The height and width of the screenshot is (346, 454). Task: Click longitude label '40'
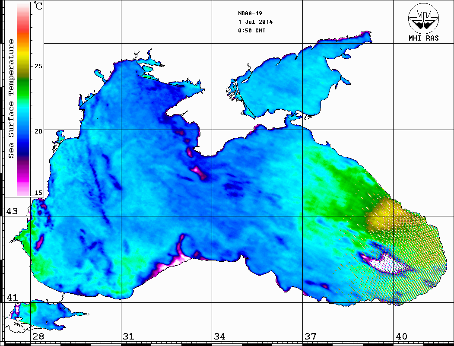point(401,336)
